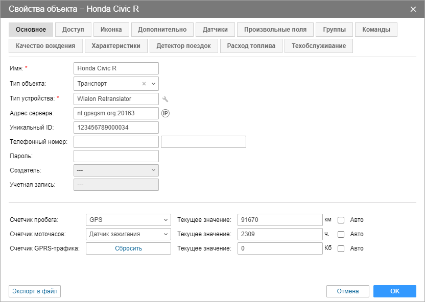Confirm with the OK button
The width and height of the screenshot is (425, 302).
(x=394, y=291)
